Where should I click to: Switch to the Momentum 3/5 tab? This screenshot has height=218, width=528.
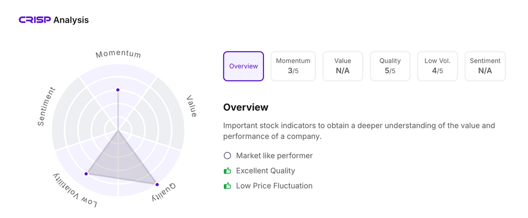[293, 66]
